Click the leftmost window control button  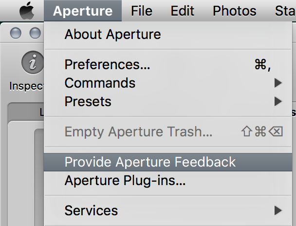pyautogui.click(x=16, y=33)
